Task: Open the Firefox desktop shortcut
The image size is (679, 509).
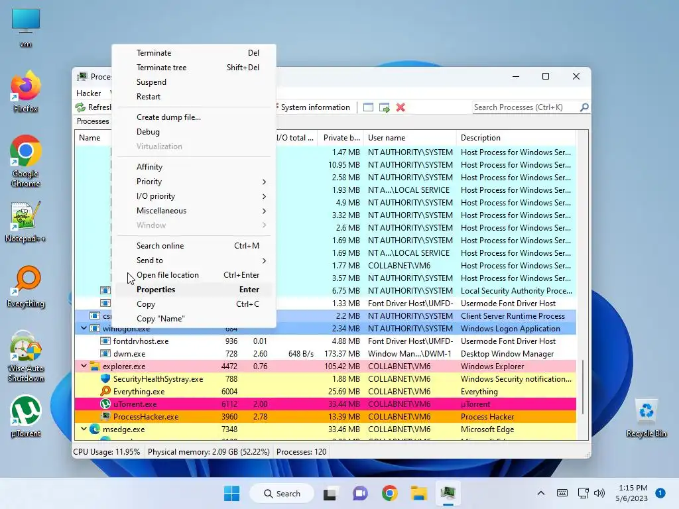Action: 26,92
